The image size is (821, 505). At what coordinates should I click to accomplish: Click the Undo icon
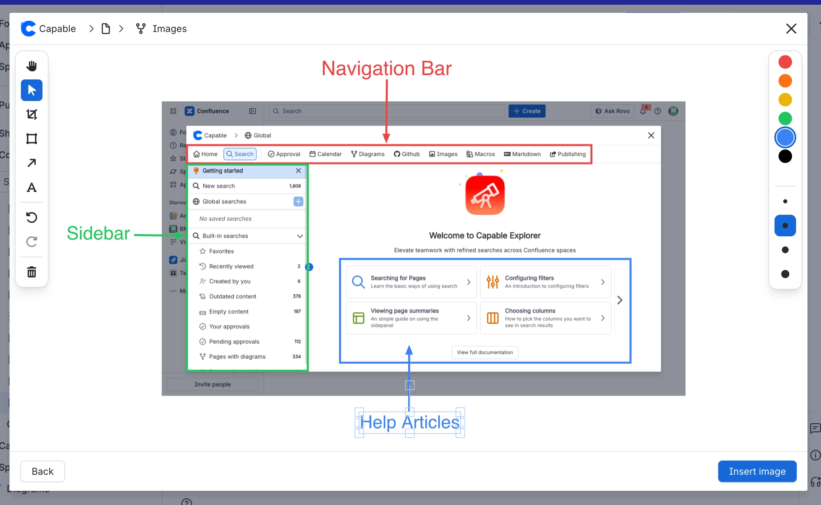coord(32,217)
